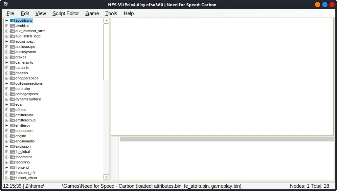
Task: Expand the collisionreactions tree node
Action: pos(7,84)
